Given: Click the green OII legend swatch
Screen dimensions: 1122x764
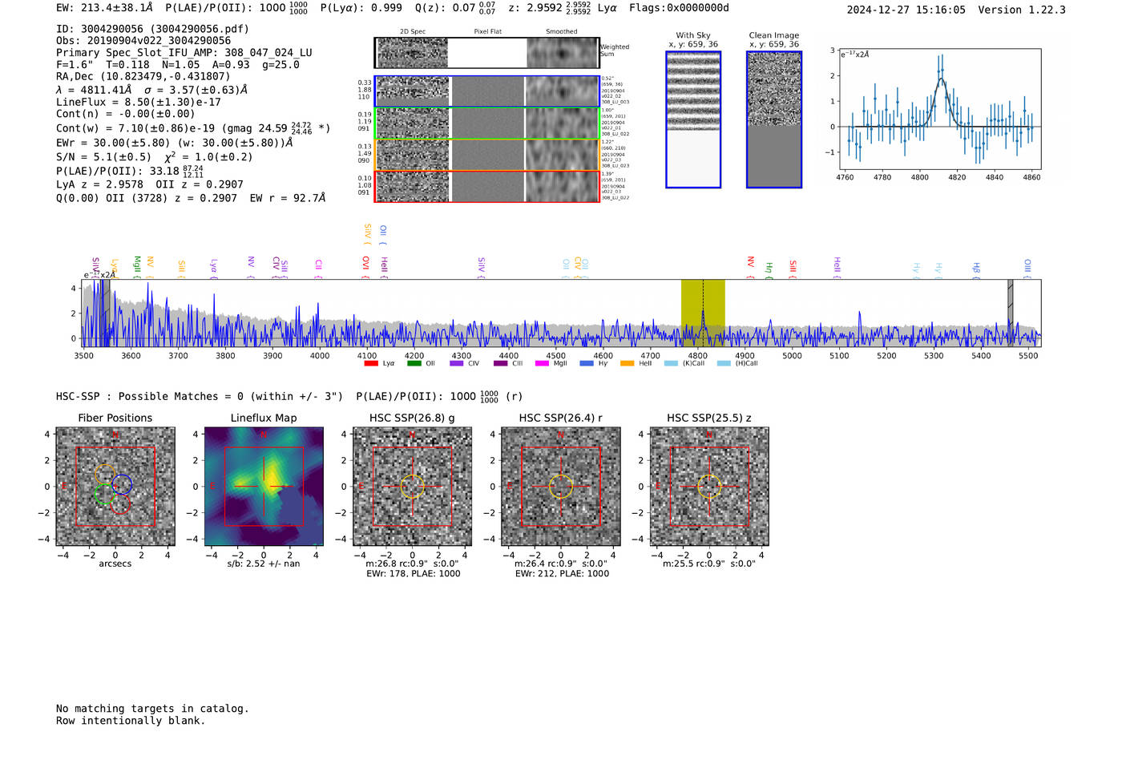Looking at the screenshot, I should (414, 363).
